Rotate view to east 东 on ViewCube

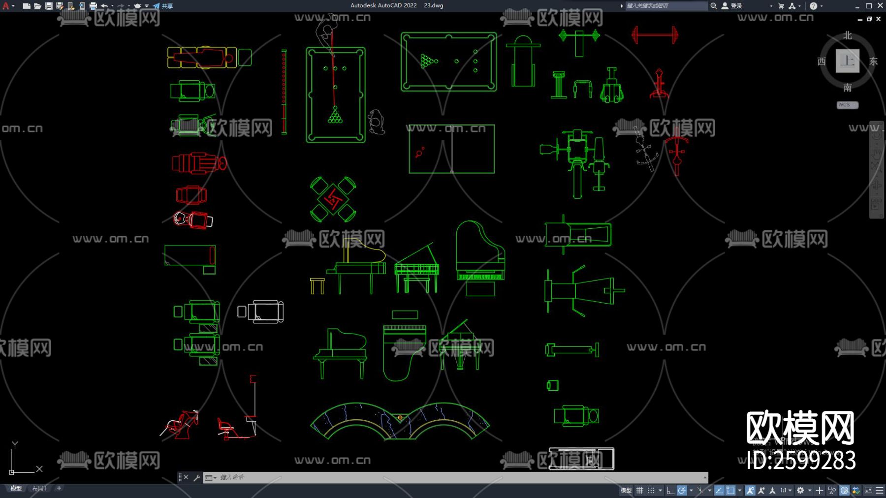click(873, 61)
